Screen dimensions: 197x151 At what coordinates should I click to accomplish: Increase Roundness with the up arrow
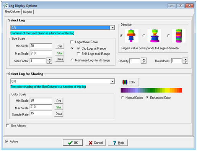[186, 59]
